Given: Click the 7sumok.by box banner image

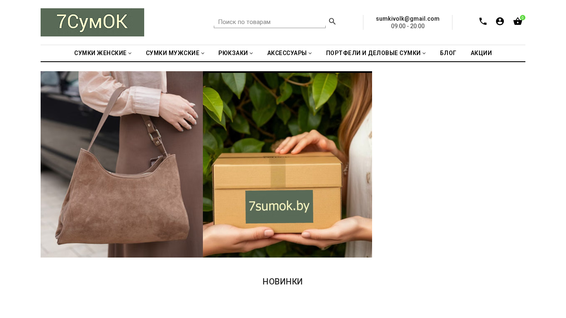Looking at the screenshot, I should click(288, 164).
